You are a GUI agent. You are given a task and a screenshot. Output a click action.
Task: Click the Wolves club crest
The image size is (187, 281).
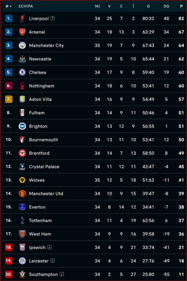[22, 180]
